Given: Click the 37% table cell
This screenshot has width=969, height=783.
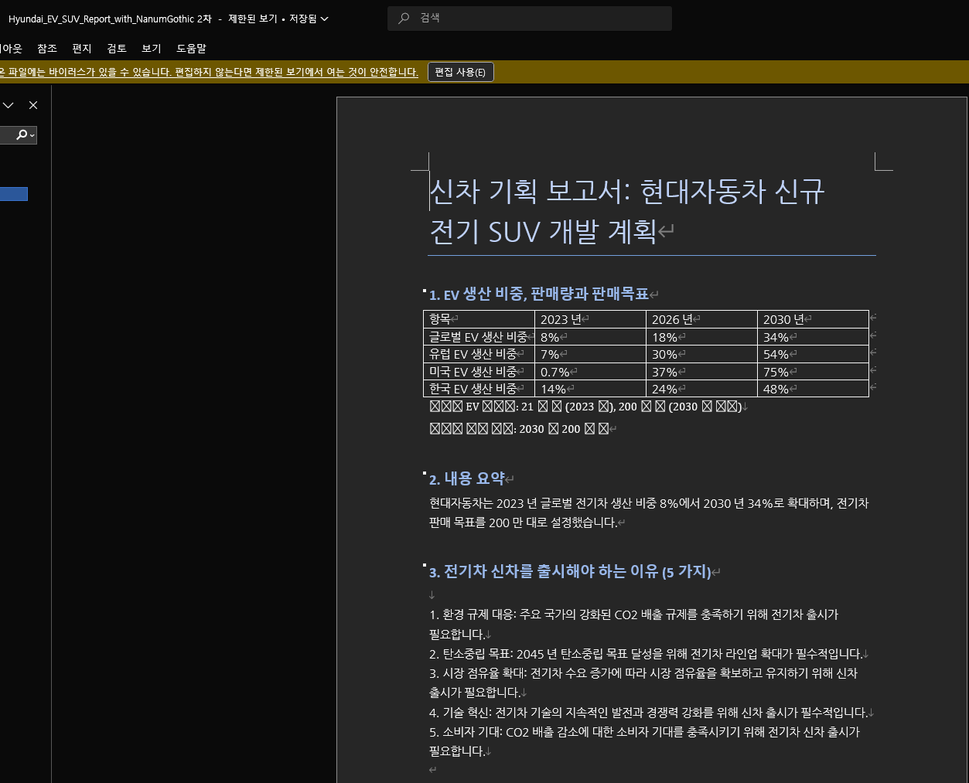Looking at the screenshot, I should click(x=701, y=372).
